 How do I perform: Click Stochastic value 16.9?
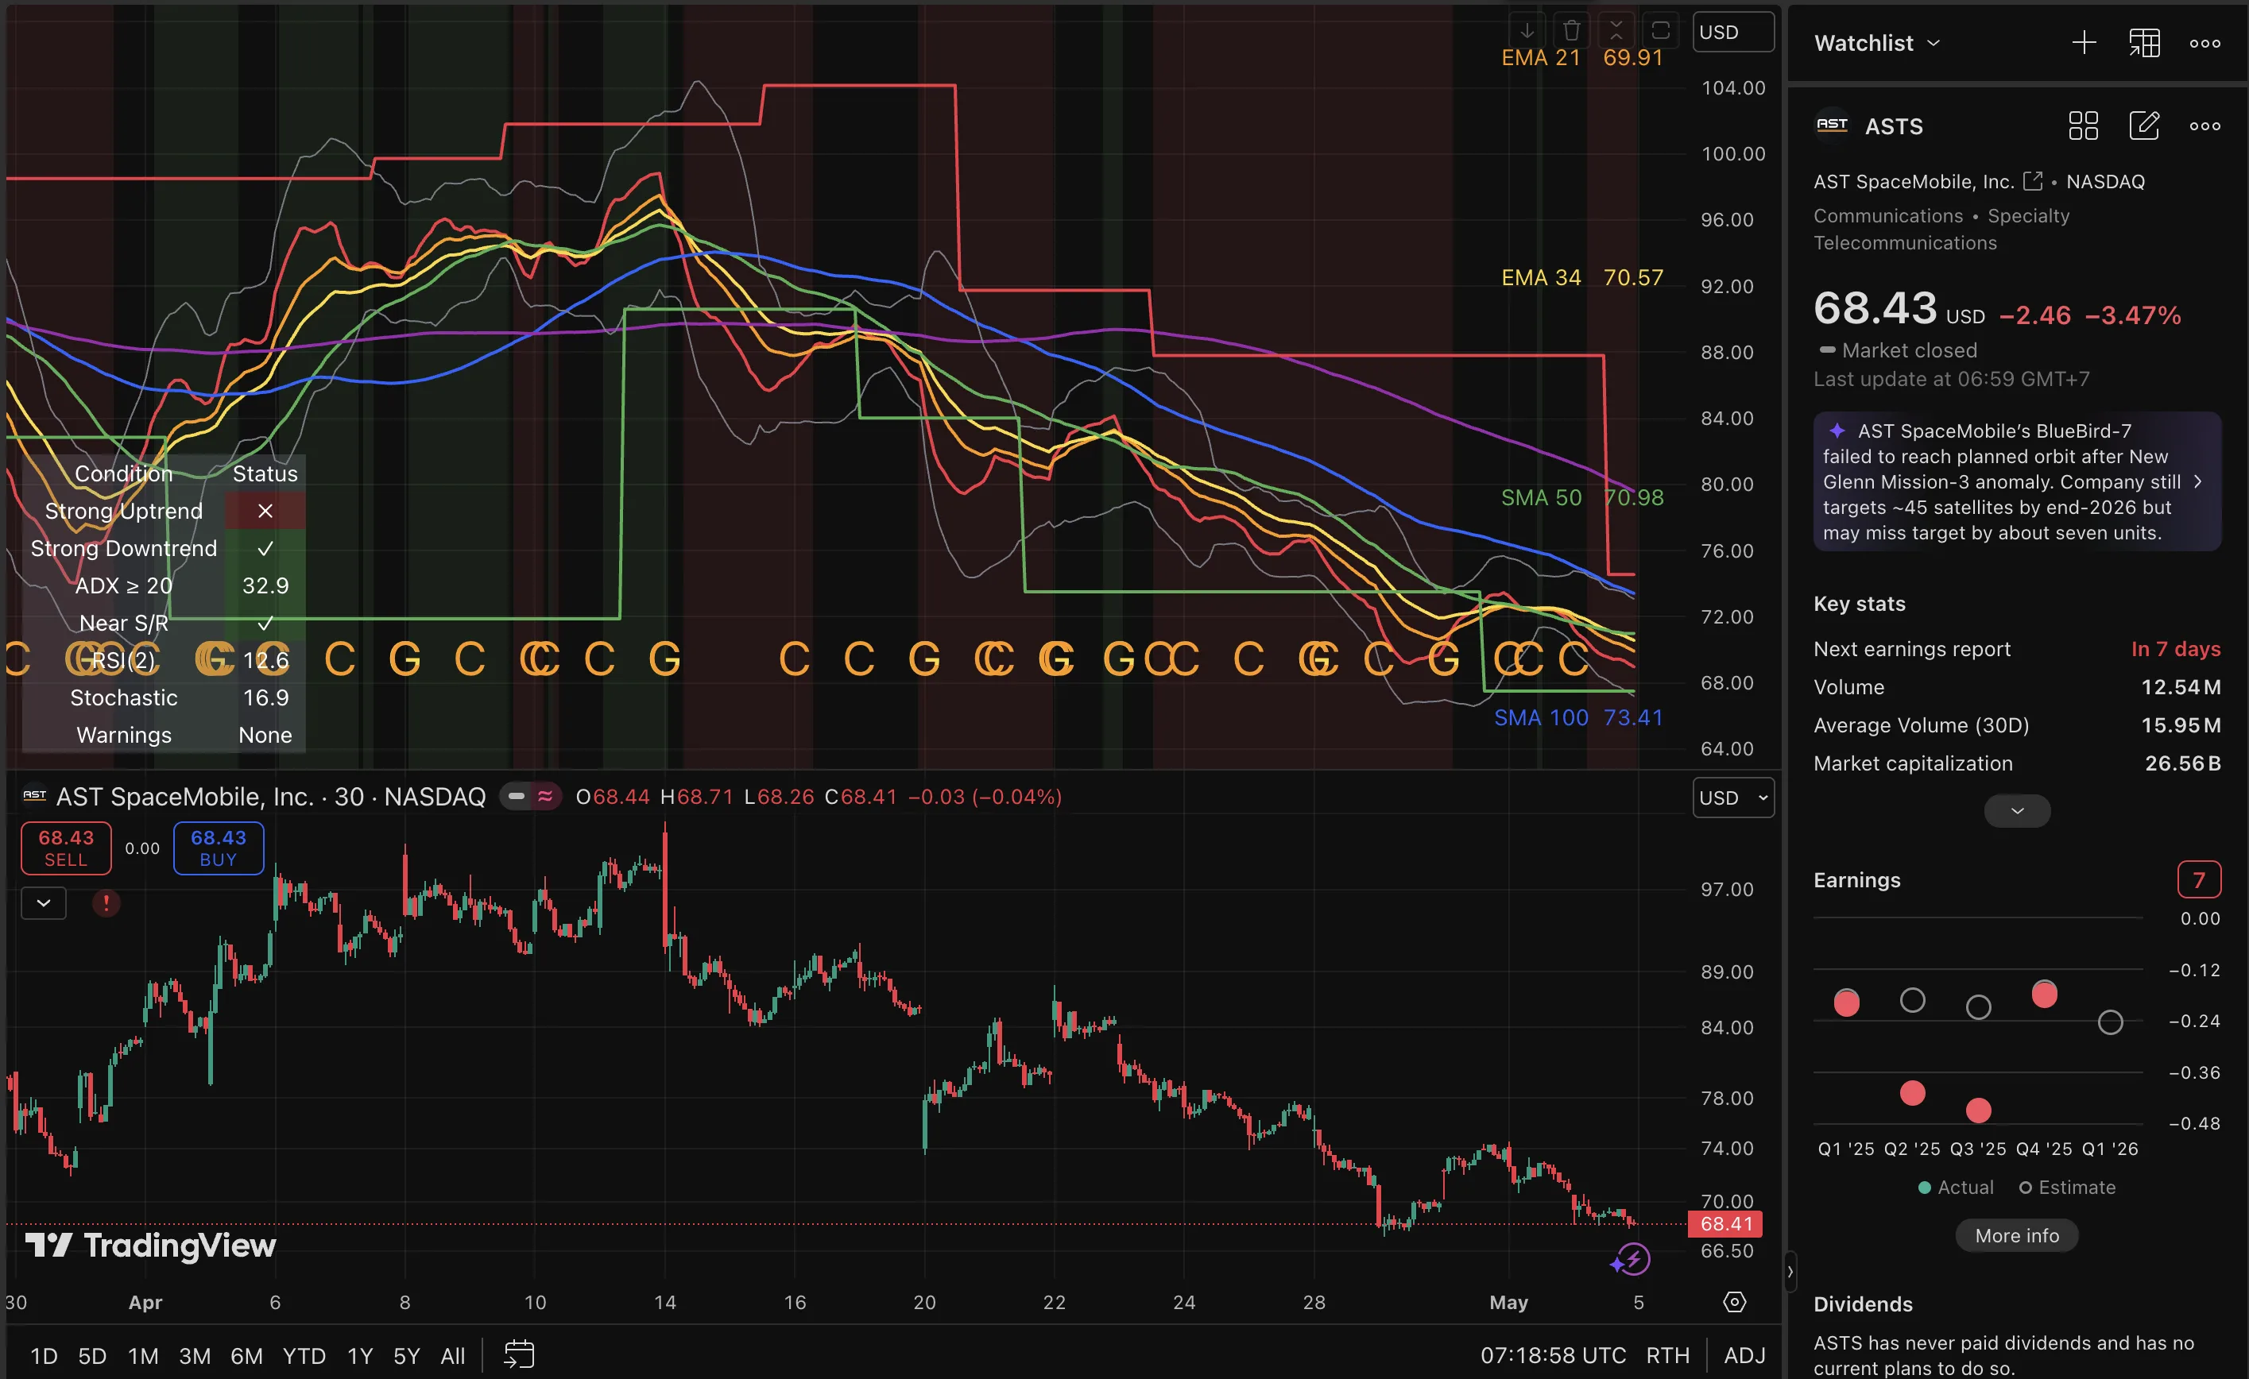click(x=265, y=697)
